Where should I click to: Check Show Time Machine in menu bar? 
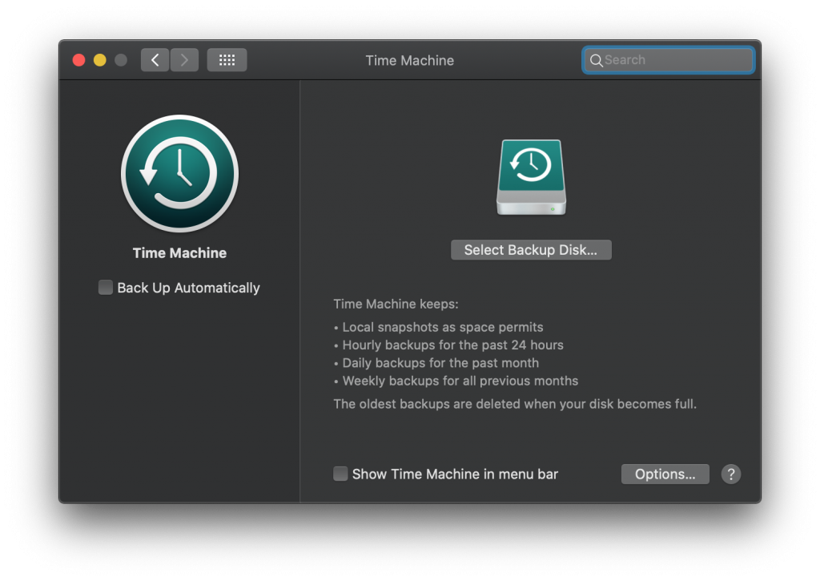pos(340,474)
